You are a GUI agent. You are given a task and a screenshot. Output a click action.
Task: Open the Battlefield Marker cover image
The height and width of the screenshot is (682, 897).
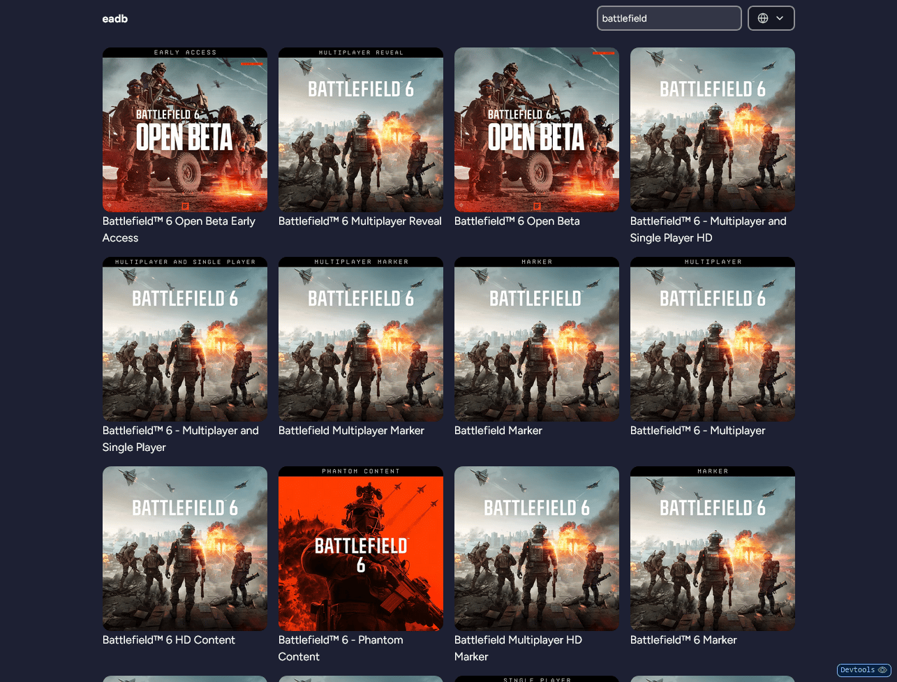pos(537,339)
